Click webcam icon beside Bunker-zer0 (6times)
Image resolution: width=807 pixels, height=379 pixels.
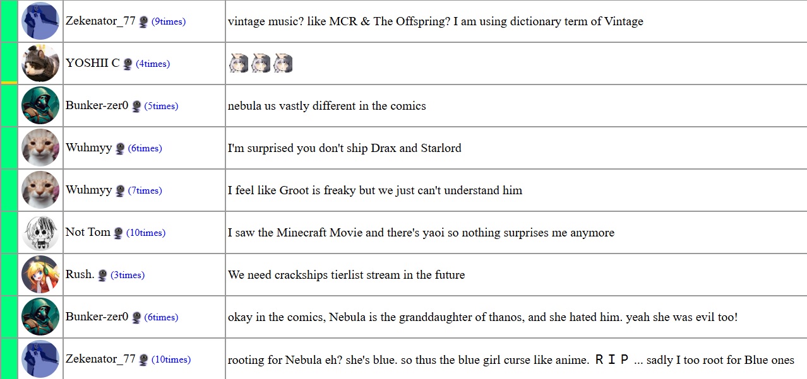[x=136, y=317]
